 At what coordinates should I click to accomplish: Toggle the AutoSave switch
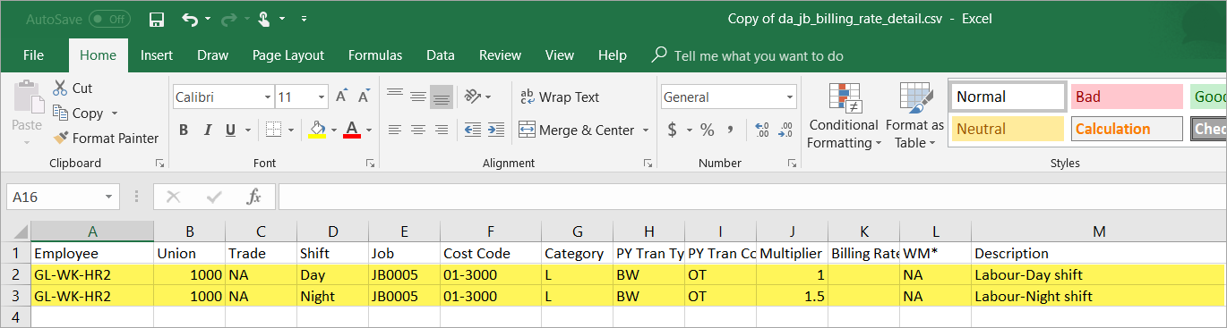point(108,19)
